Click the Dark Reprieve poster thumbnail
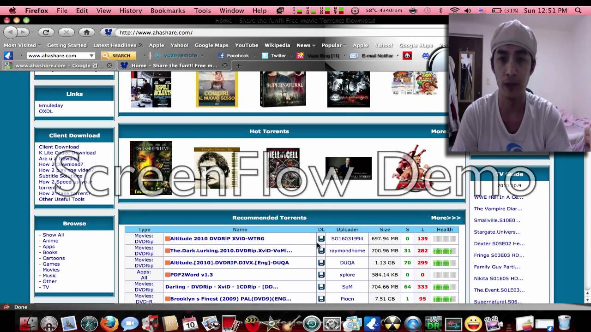The width and height of the screenshot is (591, 332). 151,168
